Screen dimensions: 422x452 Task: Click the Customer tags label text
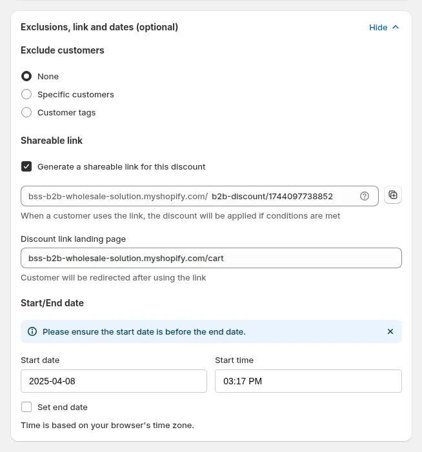click(x=66, y=113)
